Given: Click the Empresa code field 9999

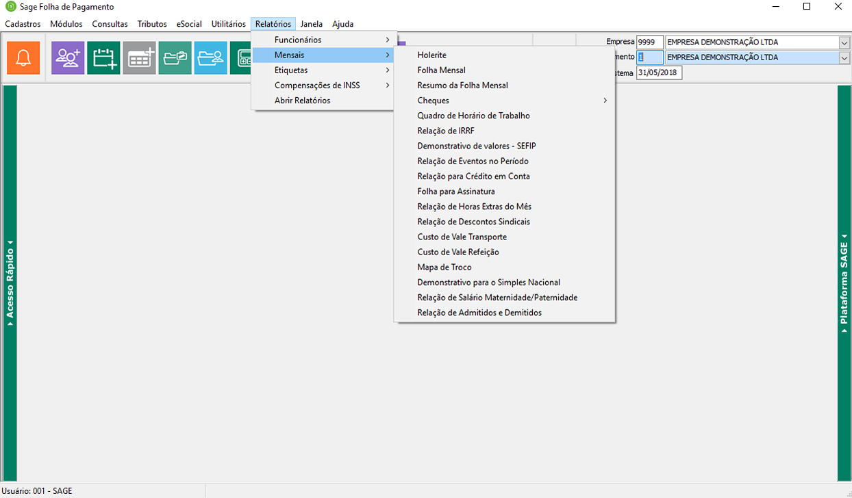Looking at the screenshot, I should (x=649, y=42).
